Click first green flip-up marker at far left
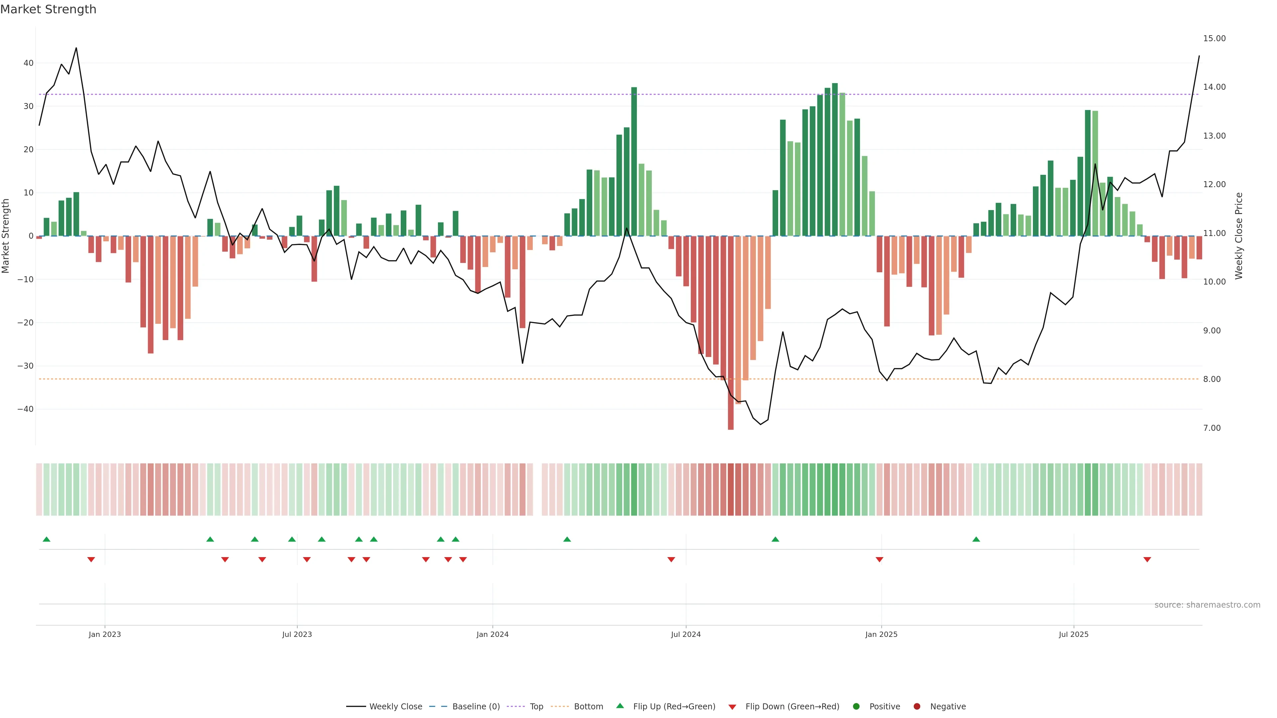1277x718 pixels. [x=47, y=539]
